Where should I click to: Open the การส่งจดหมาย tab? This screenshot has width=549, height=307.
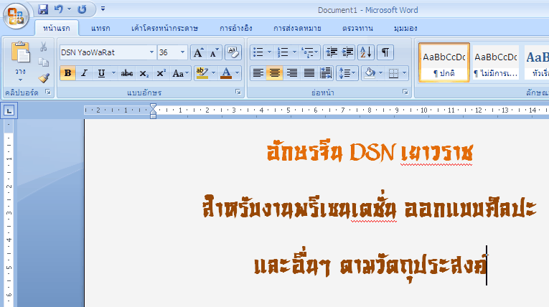coord(297,29)
